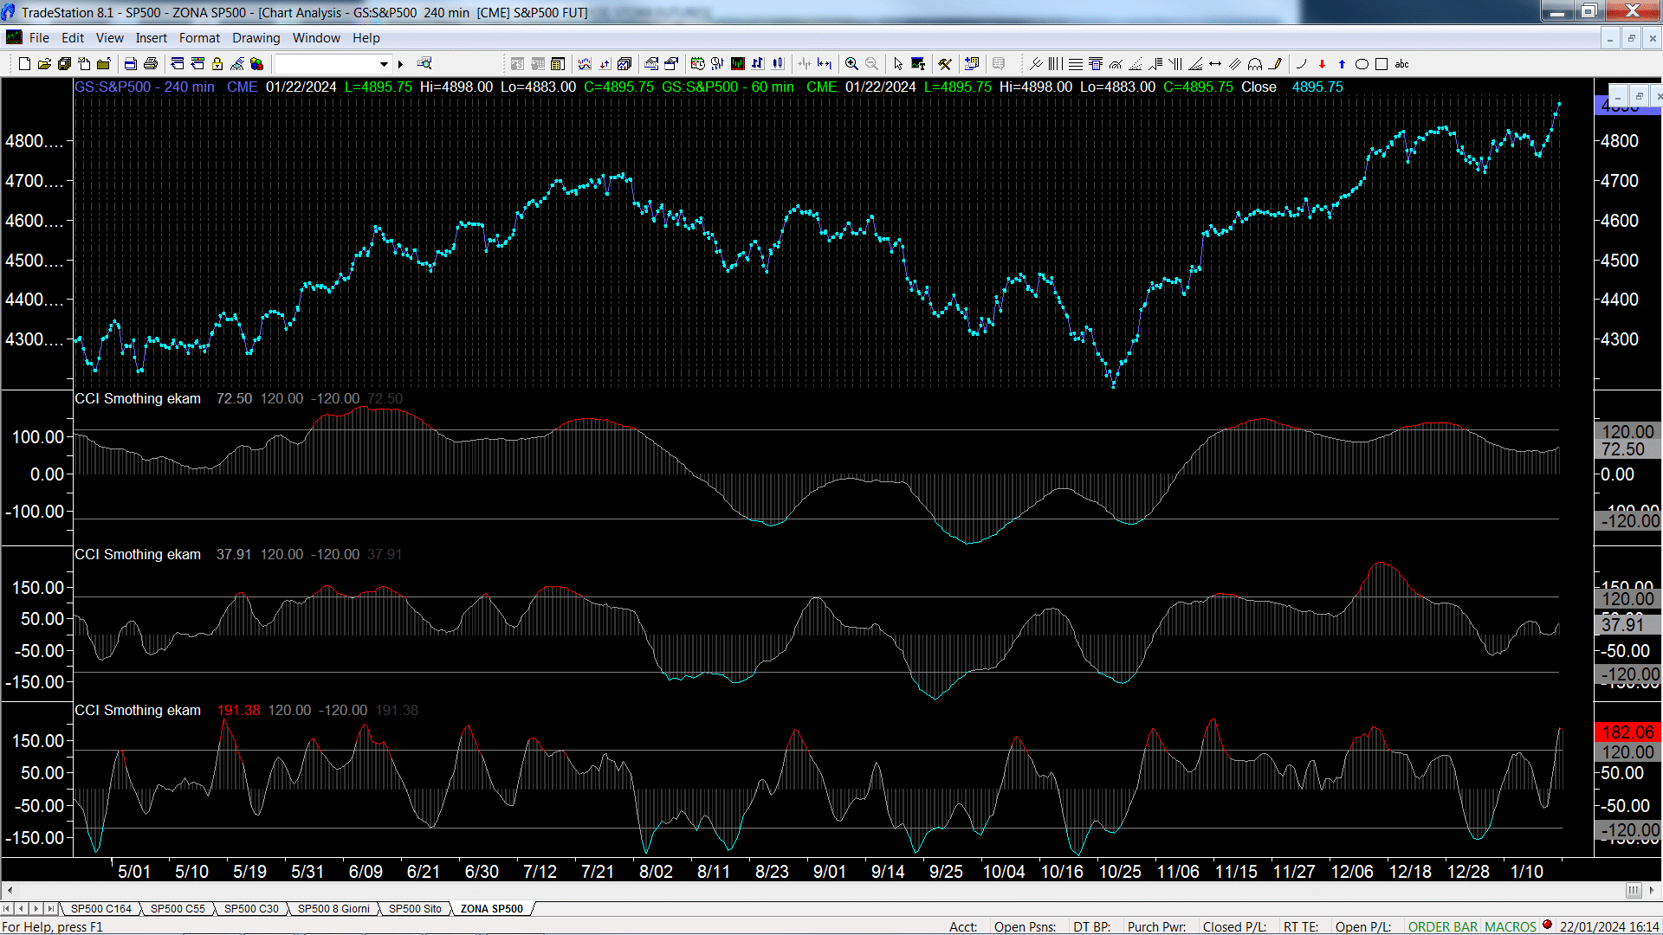This screenshot has height=935, width=1663.
Task: Open the File menu
Action: coord(39,38)
